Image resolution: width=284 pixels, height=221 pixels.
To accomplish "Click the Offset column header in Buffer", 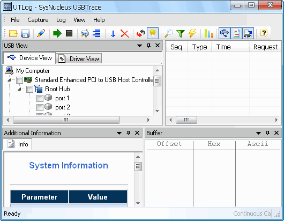I will tap(169, 144).
